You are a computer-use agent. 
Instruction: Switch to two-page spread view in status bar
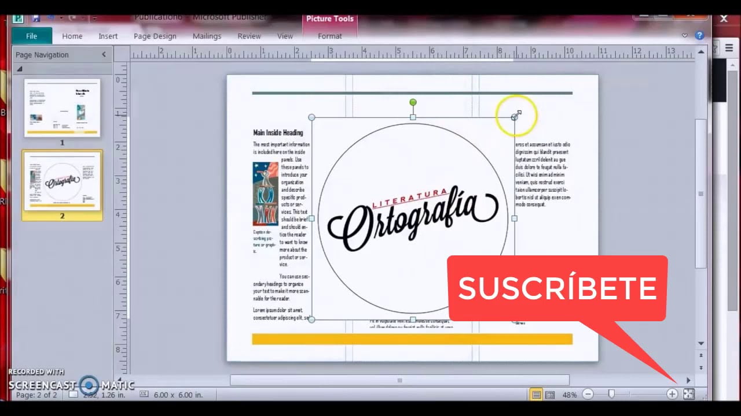coord(550,395)
